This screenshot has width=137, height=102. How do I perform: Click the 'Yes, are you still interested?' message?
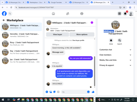click(81, 58)
